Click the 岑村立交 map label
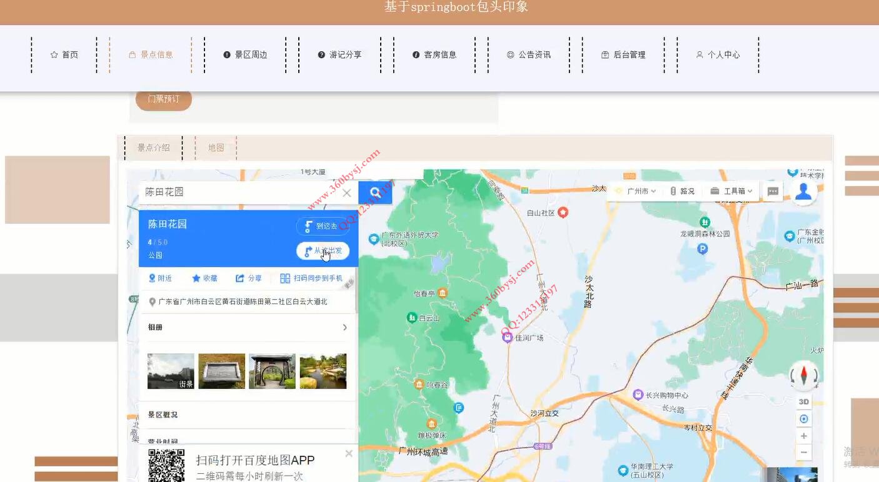Image resolution: width=879 pixels, height=482 pixels. (x=698, y=428)
